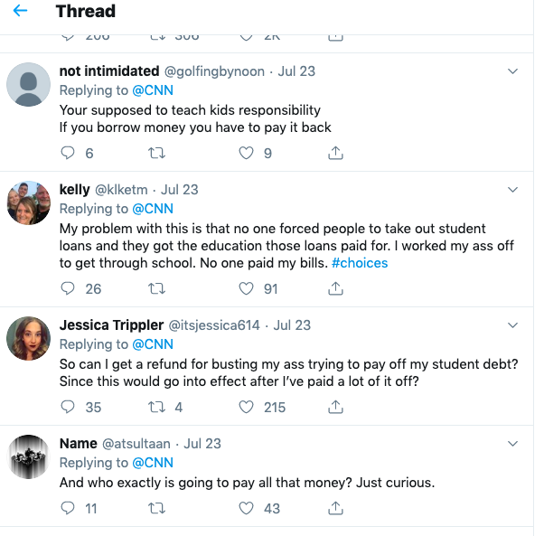544x536 pixels.
Task: Share Jessica Trippler's tweet
Action: [335, 408]
